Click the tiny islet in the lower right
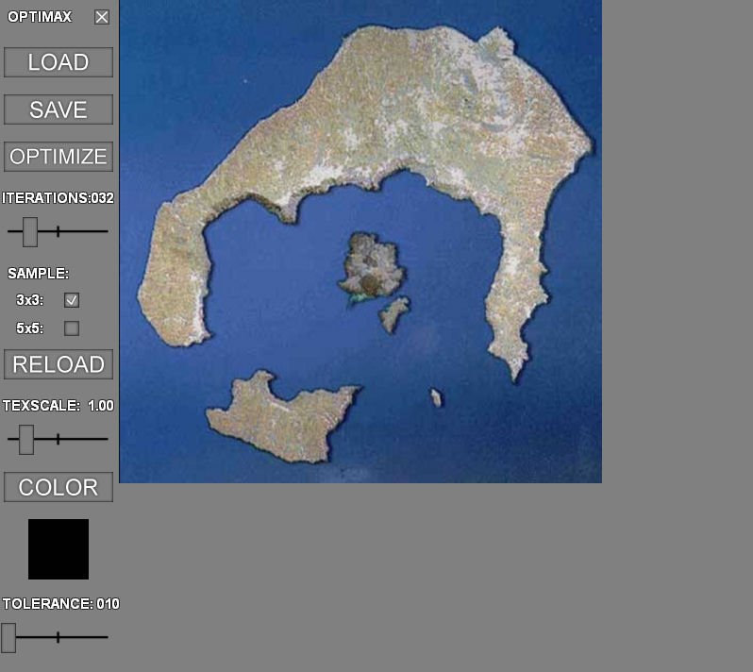 coord(436,398)
